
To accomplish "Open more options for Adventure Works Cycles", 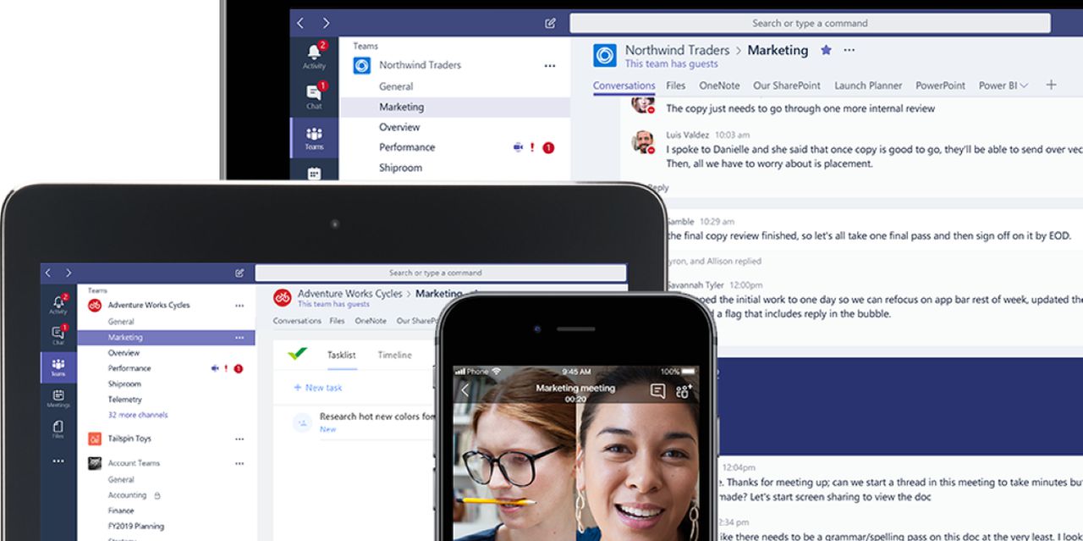I will [239, 306].
